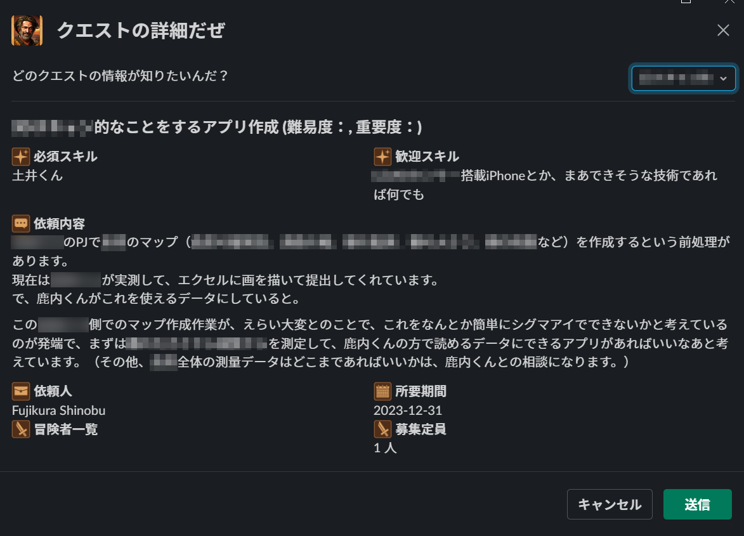Click the dropdown chevron arrow
The width and height of the screenshot is (744, 536).
(x=723, y=79)
